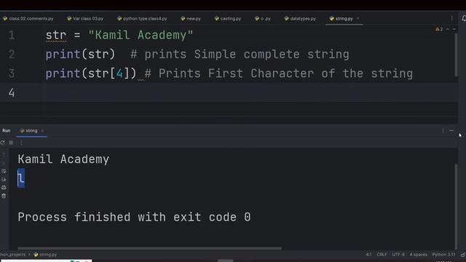Click the index 4 in str[4]
Screen dimensions: 466x262
coord(119,74)
